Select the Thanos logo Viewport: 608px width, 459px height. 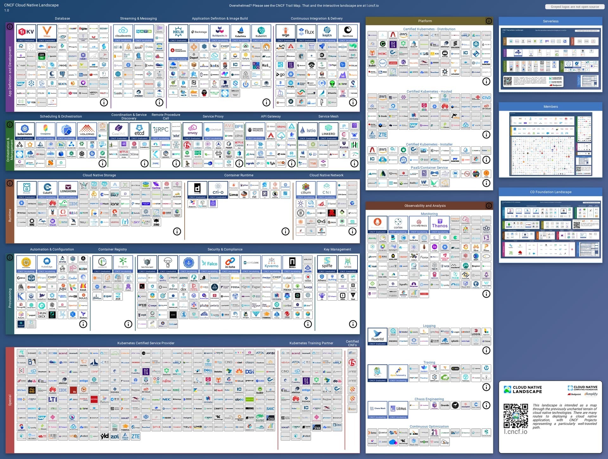(x=440, y=225)
